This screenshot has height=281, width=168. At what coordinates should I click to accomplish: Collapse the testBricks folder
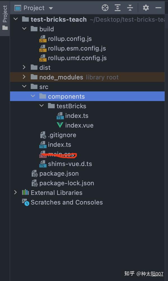coord(41,106)
